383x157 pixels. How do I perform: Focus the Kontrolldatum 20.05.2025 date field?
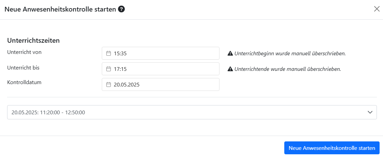[163, 84]
